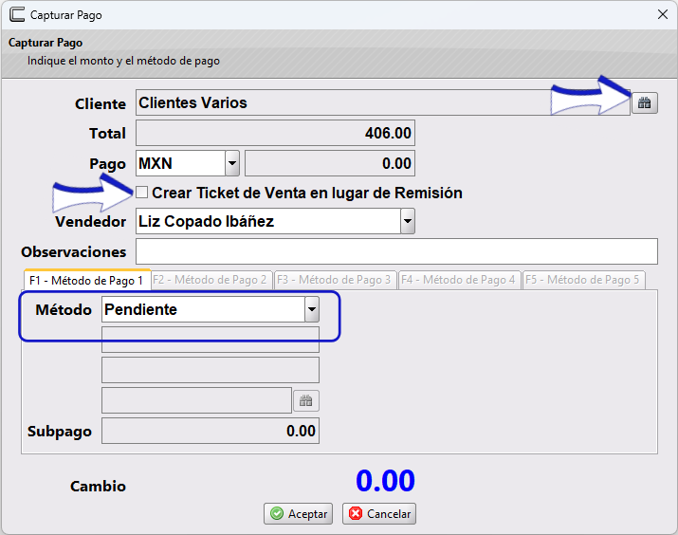The width and height of the screenshot is (678, 535).
Task: Switch to F3 - Método de Pago 3 tab
Action: coord(334,280)
